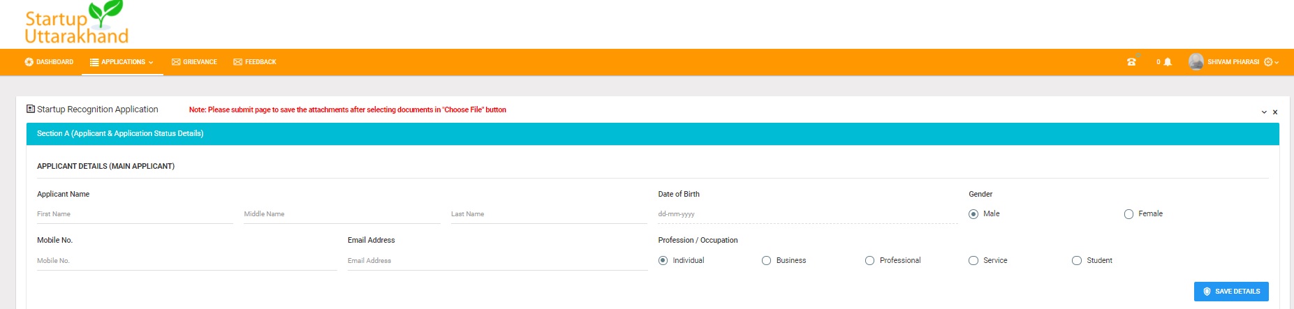Image resolution: width=1294 pixels, height=309 pixels.
Task: Go to the Dashboard menu item
Action: pos(49,62)
